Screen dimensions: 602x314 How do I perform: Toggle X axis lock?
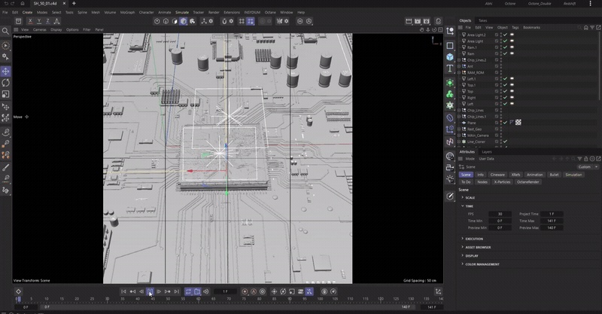click(x=30, y=21)
